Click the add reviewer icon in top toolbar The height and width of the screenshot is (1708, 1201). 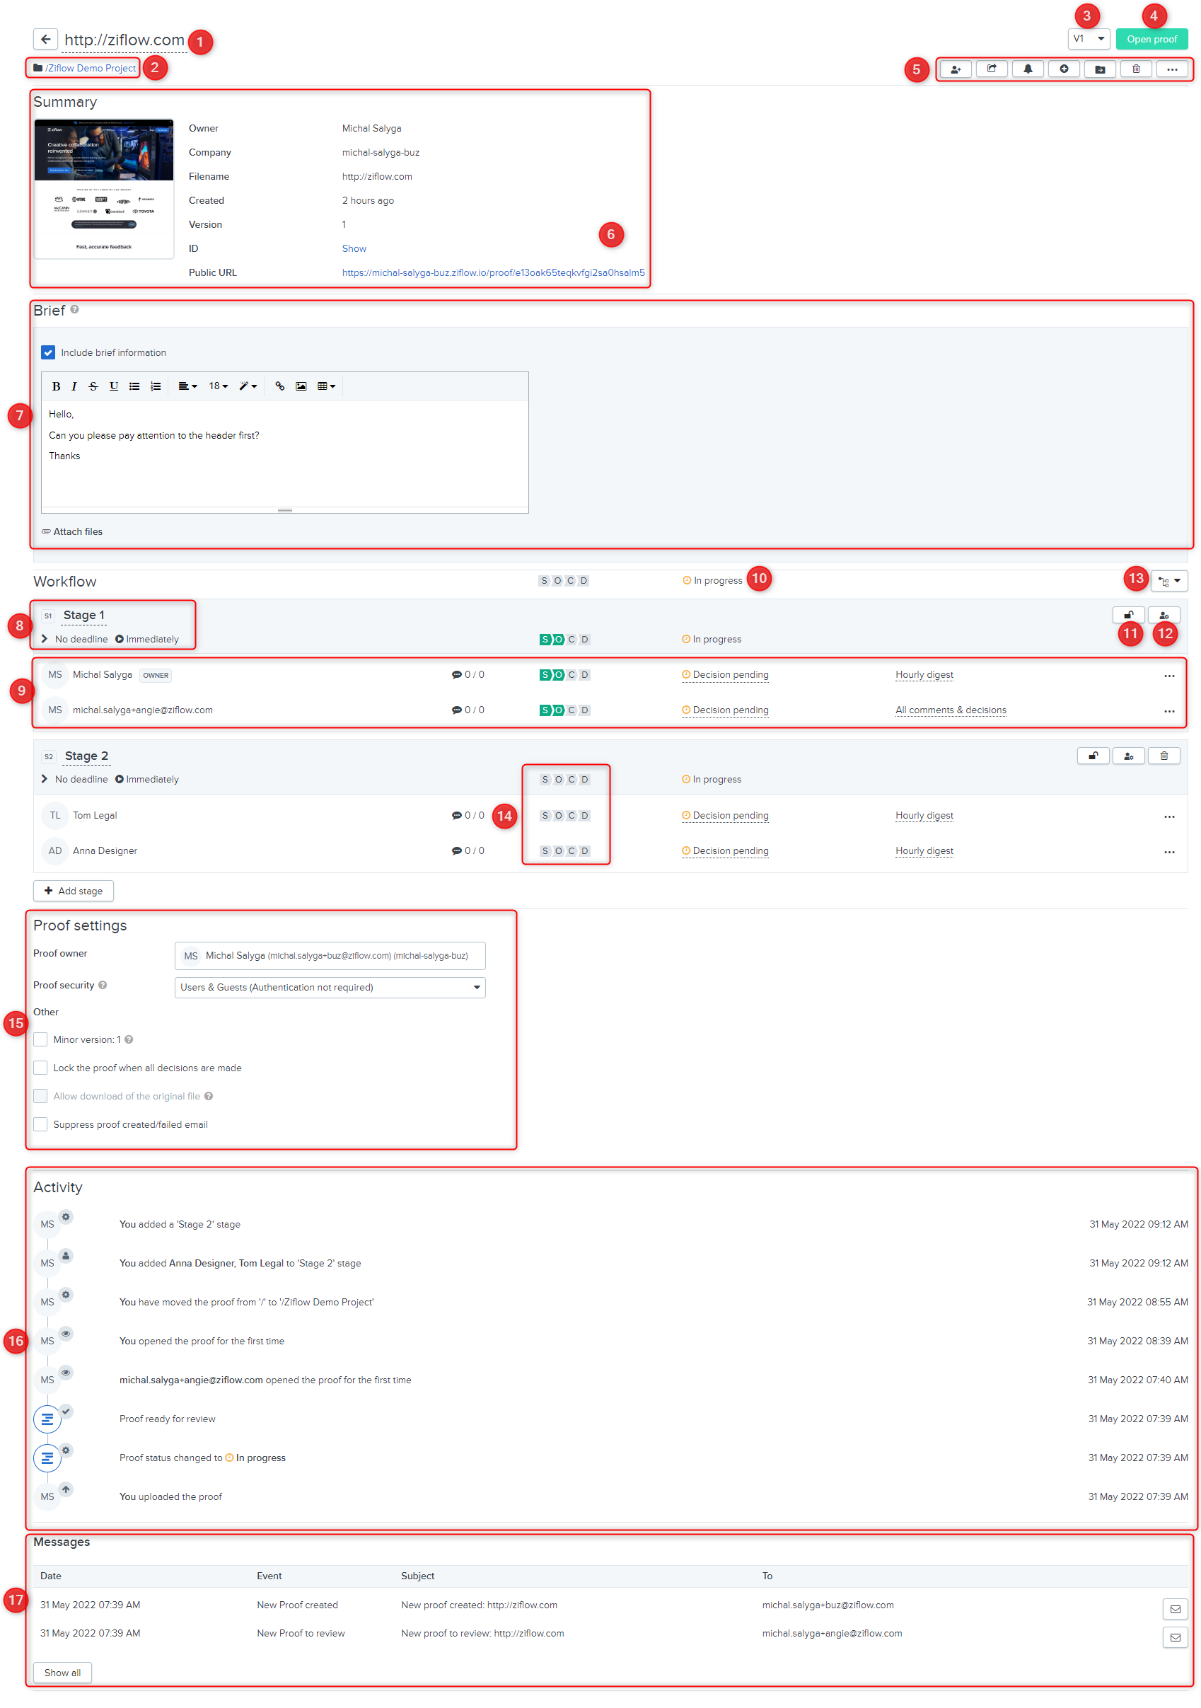tap(955, 69)
